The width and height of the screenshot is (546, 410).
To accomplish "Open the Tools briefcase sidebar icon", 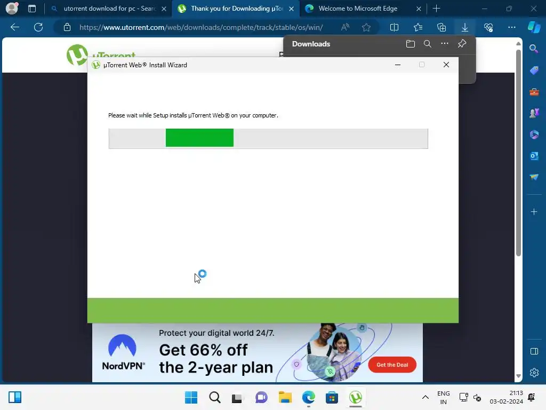I will pos(534,92).
